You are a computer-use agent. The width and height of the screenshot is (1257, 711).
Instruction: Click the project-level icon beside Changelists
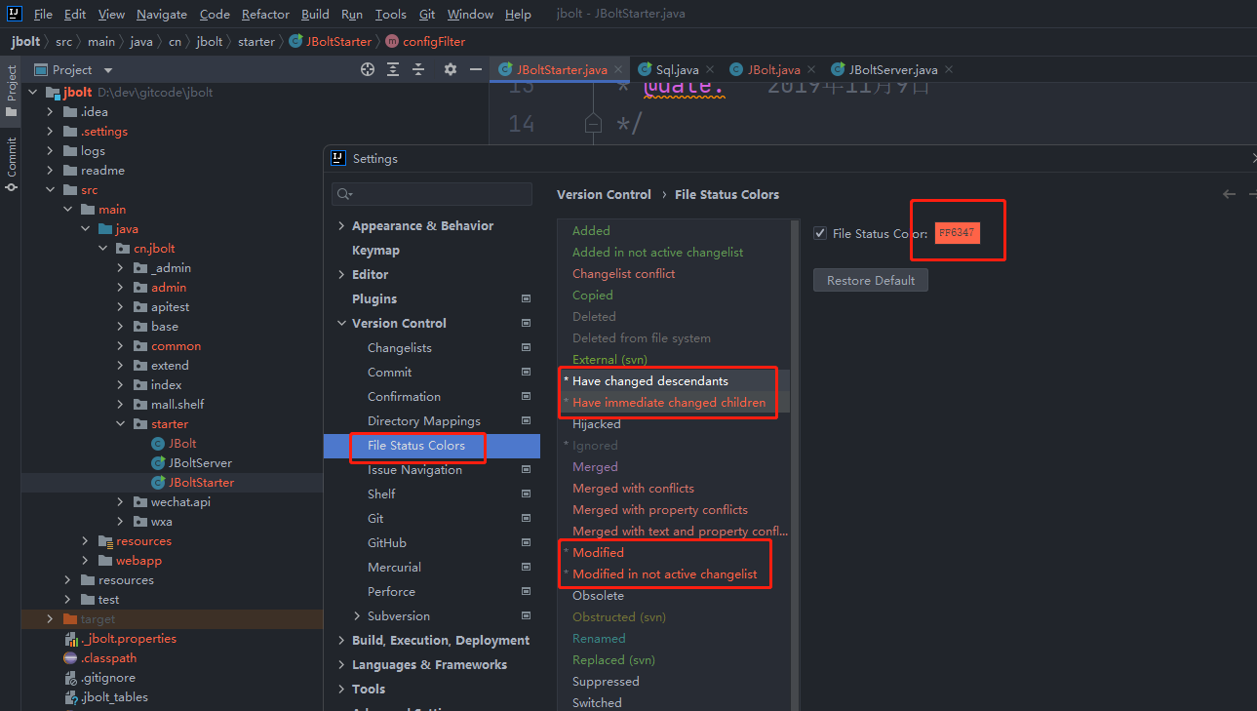(527, 347)
